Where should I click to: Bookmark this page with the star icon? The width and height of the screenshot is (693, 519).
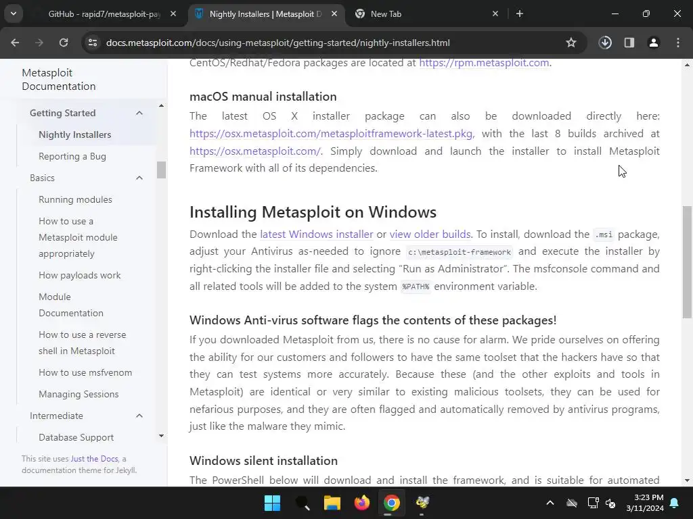tap(571, 43)
